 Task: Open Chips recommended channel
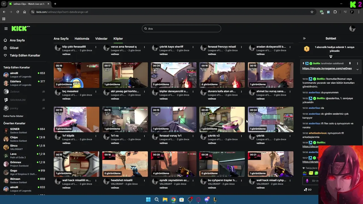point(24,139)
